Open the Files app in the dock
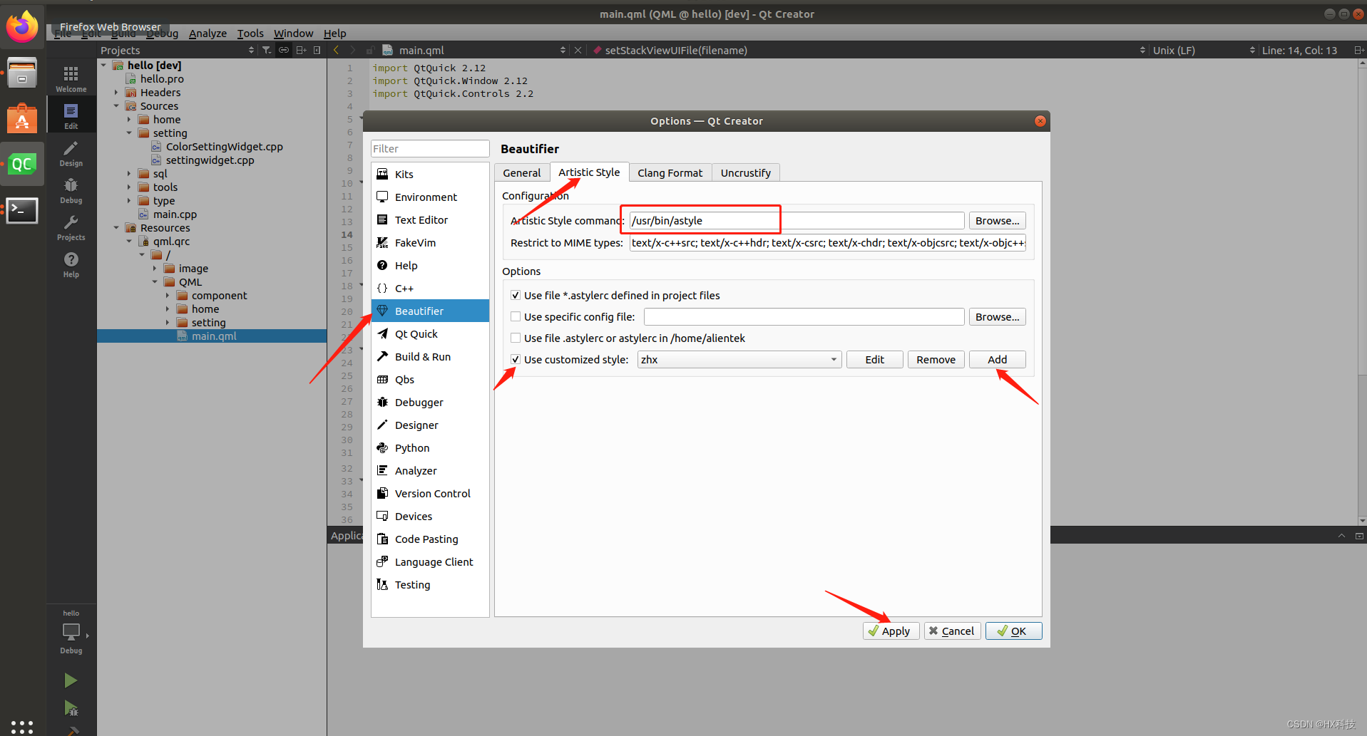 (x=22, y=73)
